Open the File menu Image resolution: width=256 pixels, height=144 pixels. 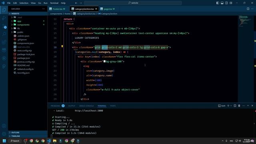coord(9,3)
